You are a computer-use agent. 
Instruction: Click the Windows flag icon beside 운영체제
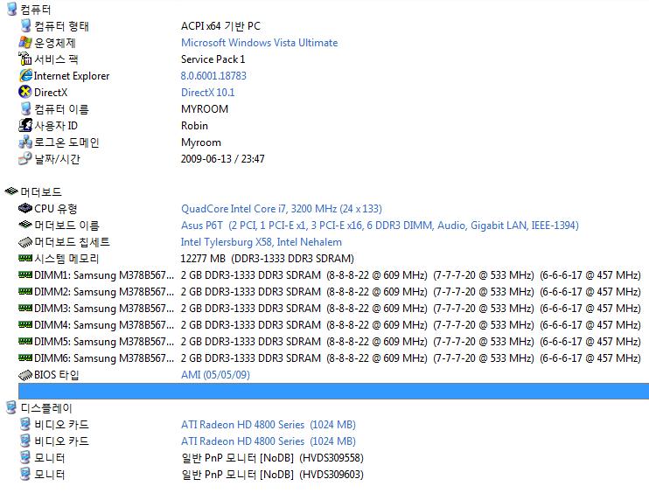click(x=25, y=42)
